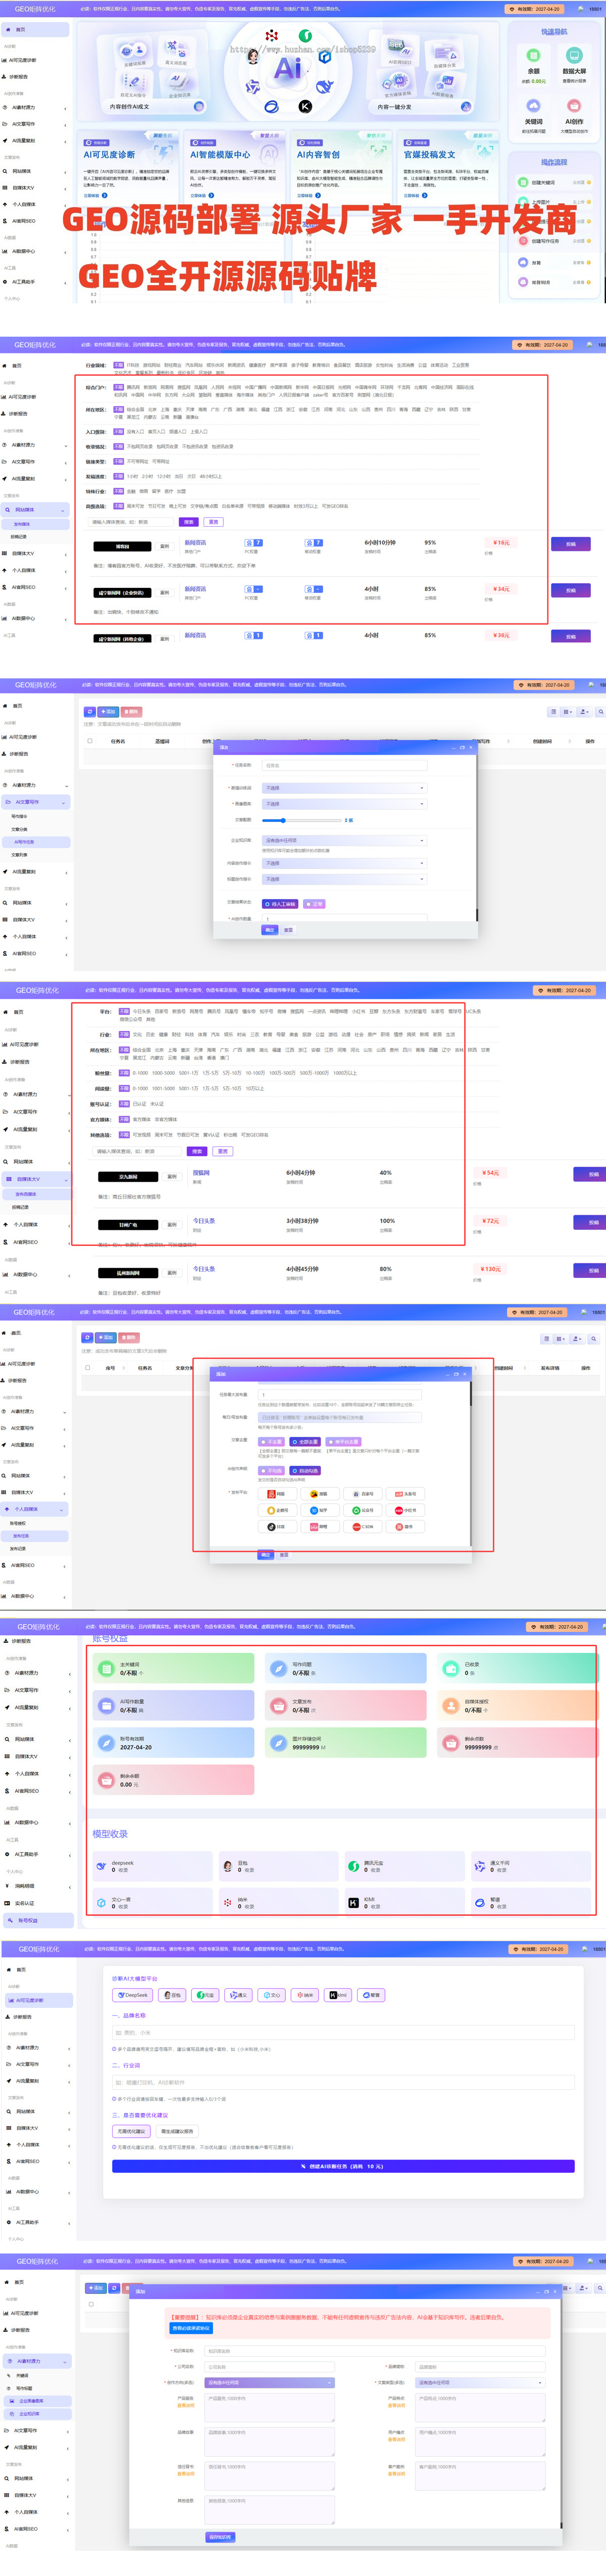Click the 智谱 model card in 模型收录
Image resolution: width=606 pixels, height=2576 pixels.
pos(530,1903)
